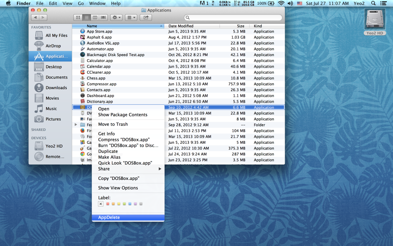The height and width of the screenshot is (246, 393).
Task: Select Blackmagic Disk Speed Test.app
Action: coord(178,55)
